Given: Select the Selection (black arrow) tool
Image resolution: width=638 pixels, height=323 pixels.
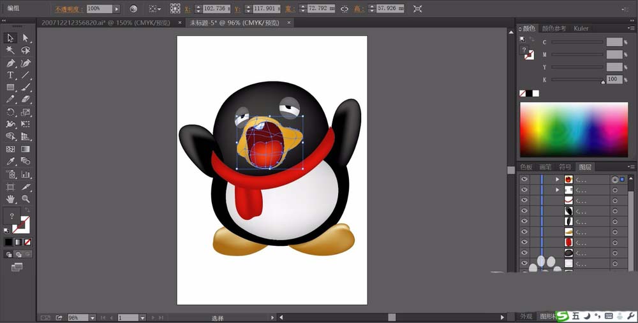Looking at the screenshot, I should point(10,38).
